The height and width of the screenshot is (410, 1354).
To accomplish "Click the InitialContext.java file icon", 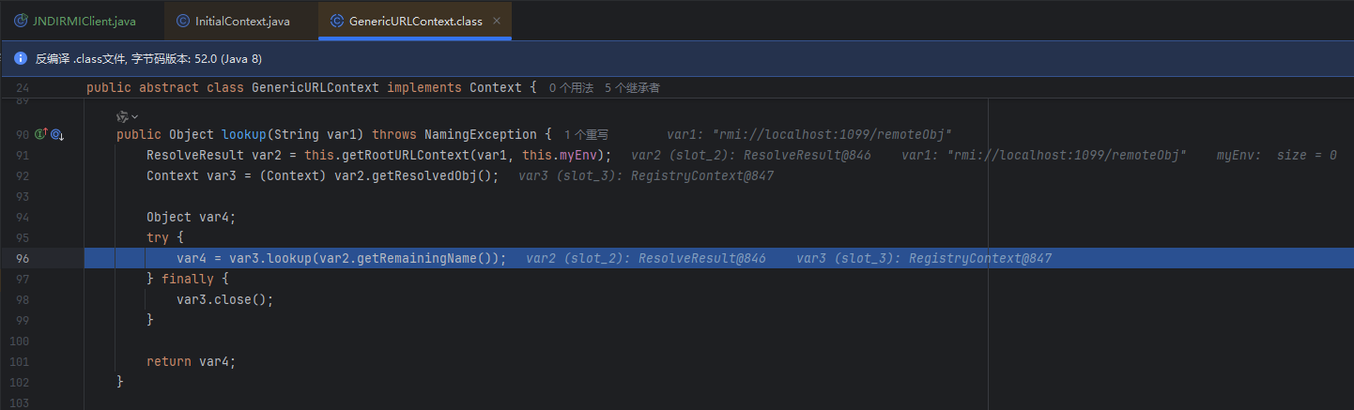I will click(x=182, y=21).
